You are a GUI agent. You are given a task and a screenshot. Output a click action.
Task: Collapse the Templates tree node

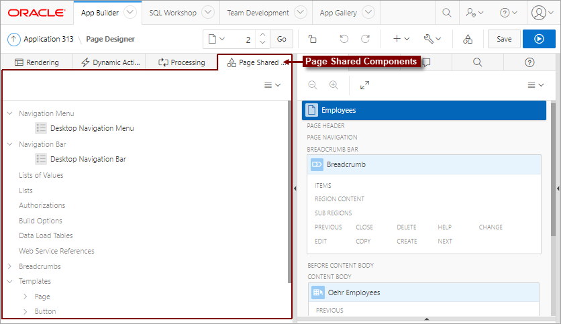pyautogui.click(x=10, y=282)
